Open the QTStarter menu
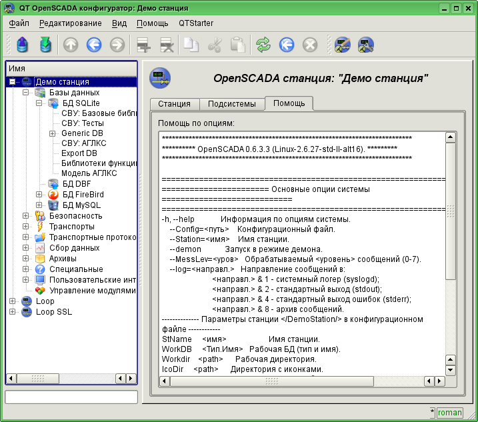The height and width of the screenshot is (422, 478). pyautogui.click(x=196, y=23)
